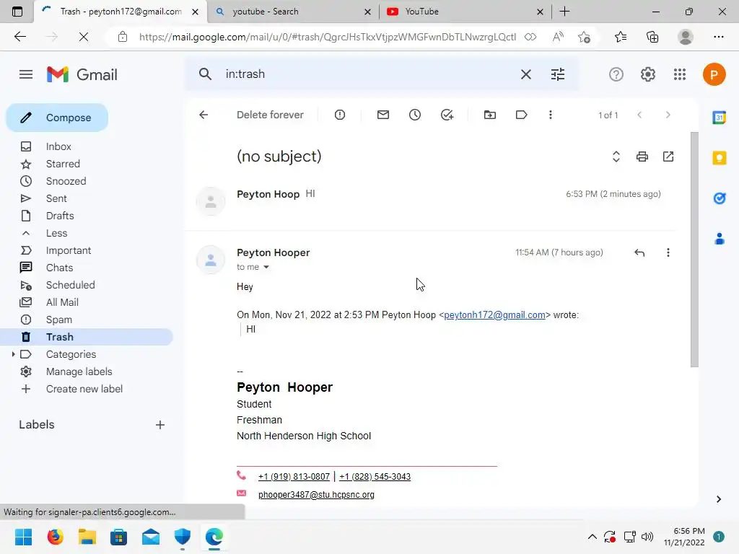This screenshot has width=739, height=554.
Task: Open the Drafts folder
Action: (x=60, y=216)
